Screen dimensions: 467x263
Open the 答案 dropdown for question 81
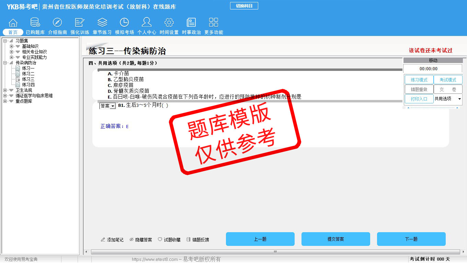pyautogui.click(x=107, y=106)
